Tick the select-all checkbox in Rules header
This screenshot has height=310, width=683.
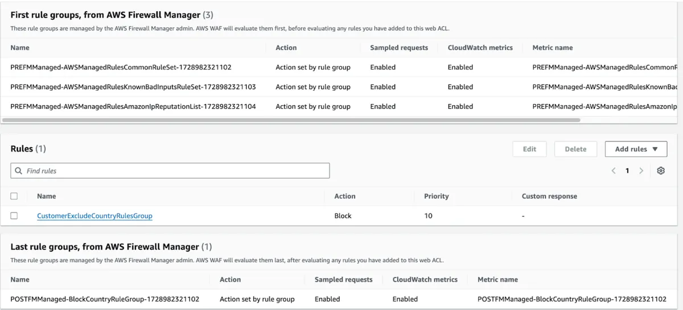(14, 196)
